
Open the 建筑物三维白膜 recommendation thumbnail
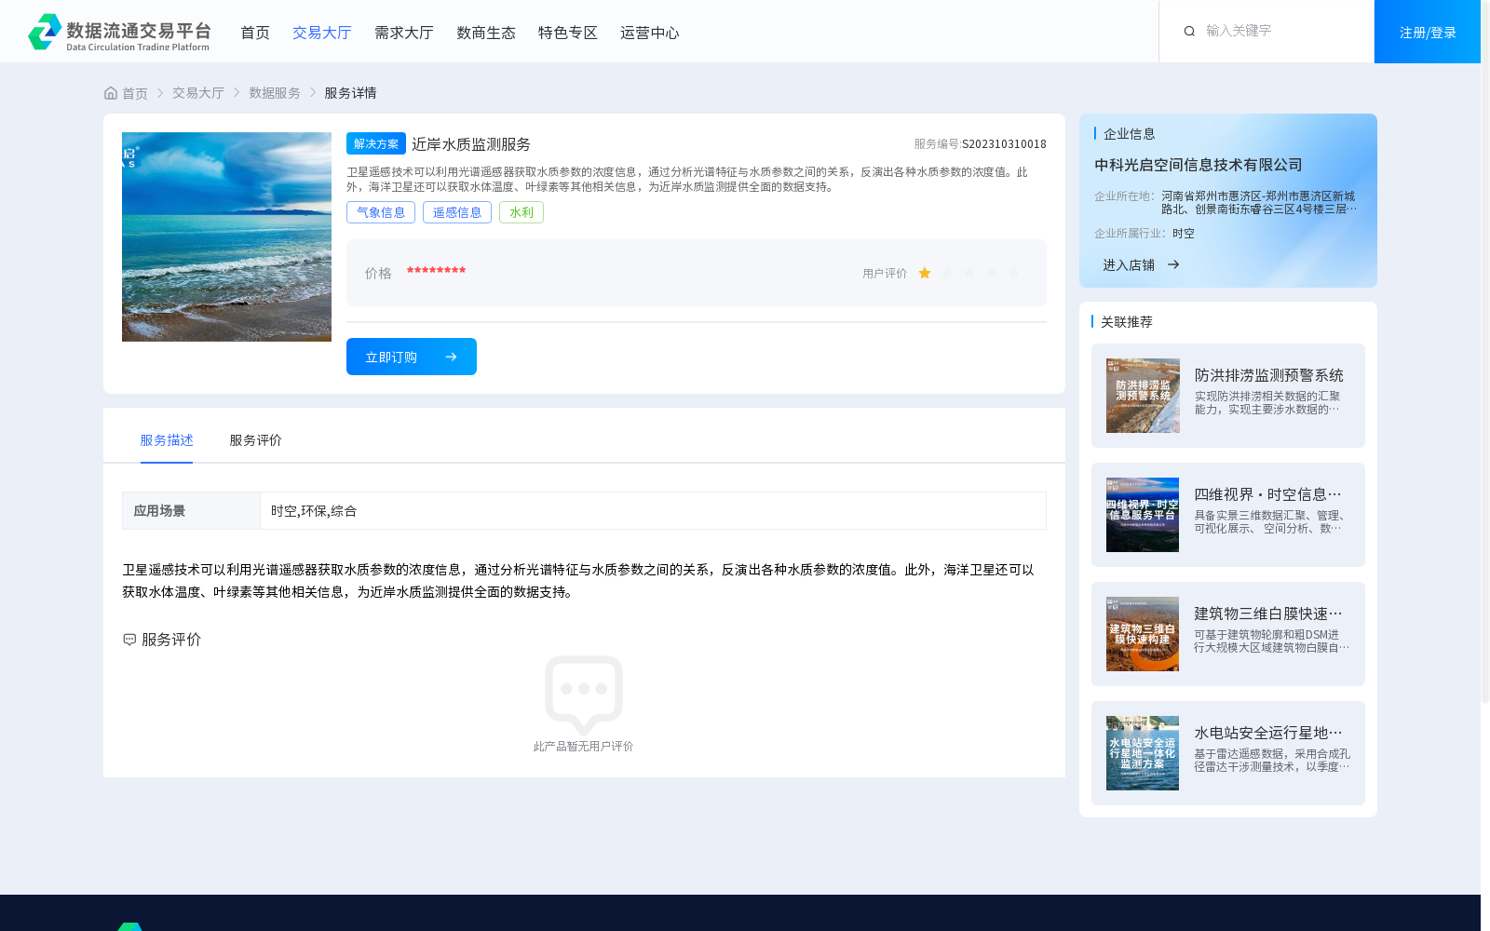[x=1143, y=634]
